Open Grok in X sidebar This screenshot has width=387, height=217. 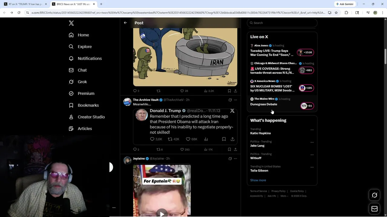[78, 82]
